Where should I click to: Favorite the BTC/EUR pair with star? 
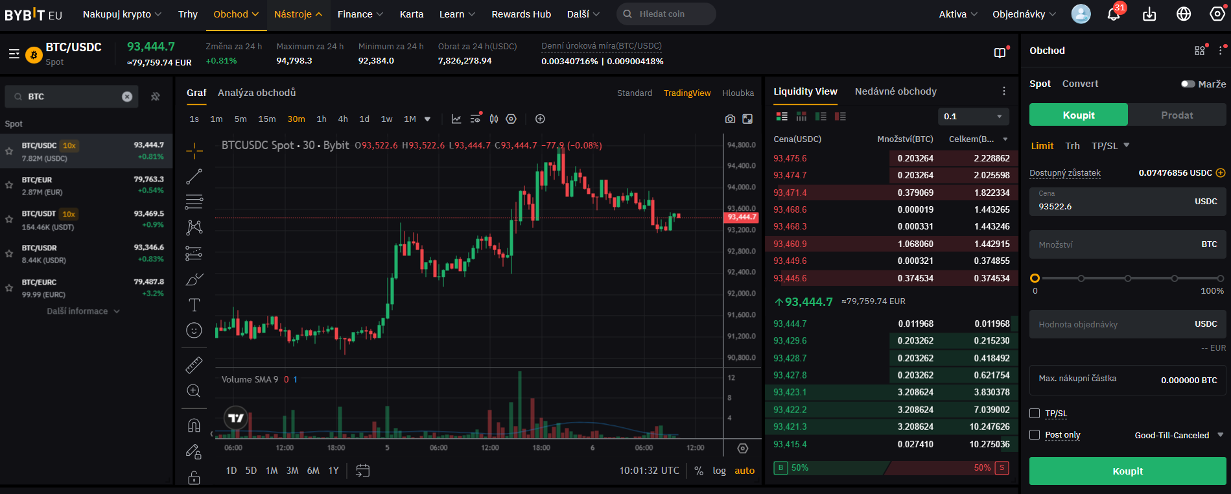[9, 185]
